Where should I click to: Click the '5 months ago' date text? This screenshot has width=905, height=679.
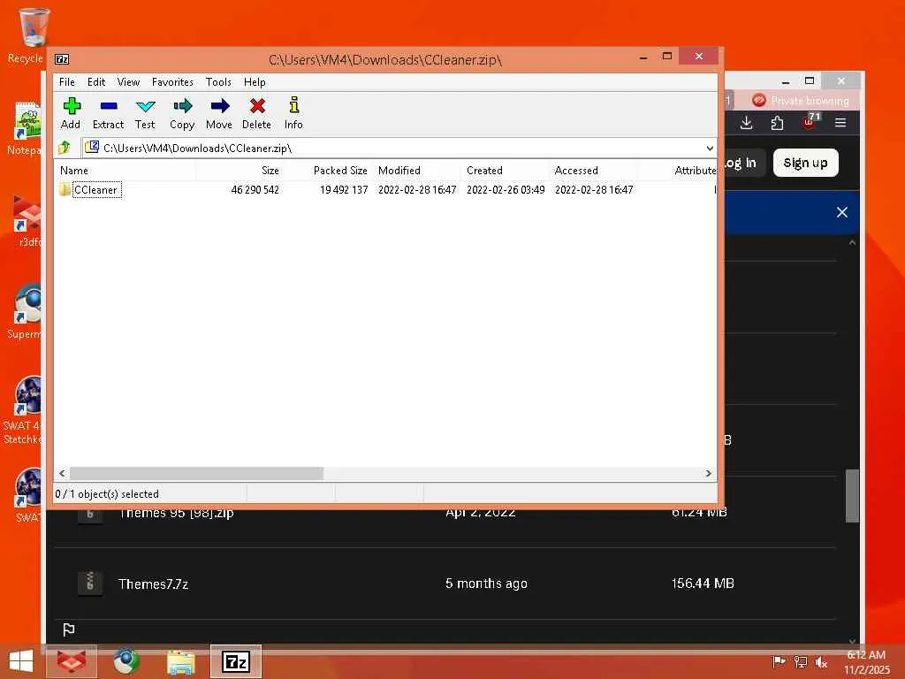coord(486,584)
